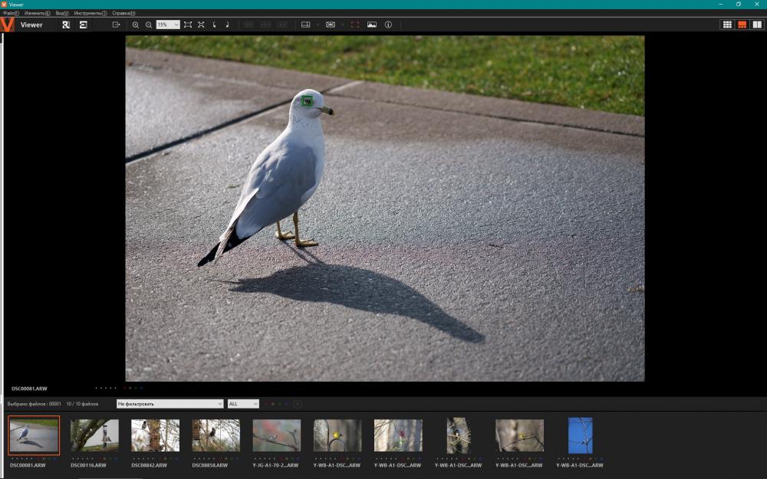Rotate image counterclockwise
The height and width of the screenshot is (479, 767).
coord(214,25)
